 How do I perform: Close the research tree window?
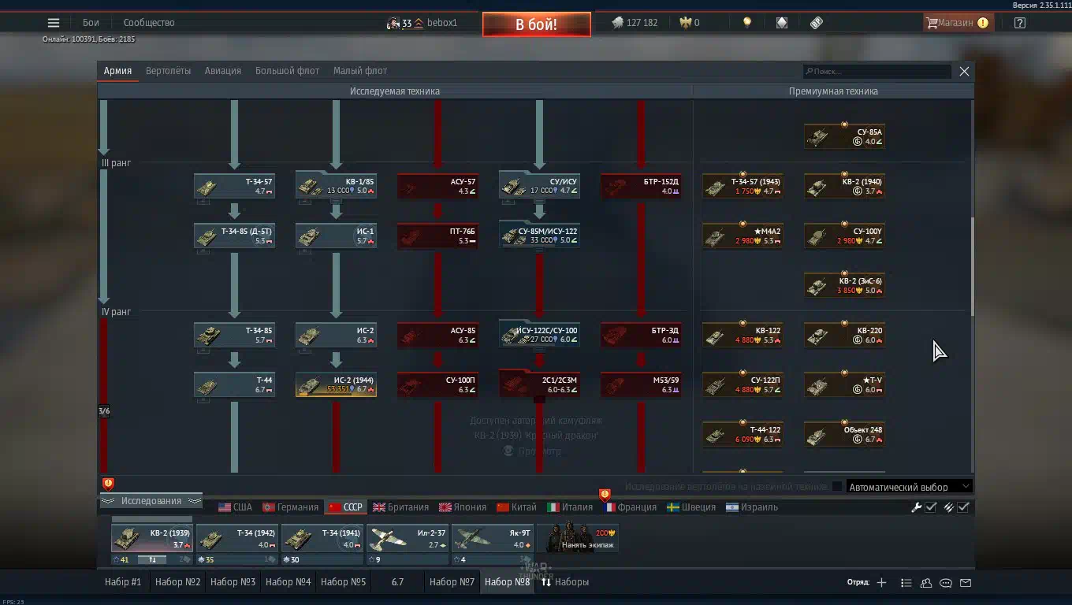tap(964, 72)
